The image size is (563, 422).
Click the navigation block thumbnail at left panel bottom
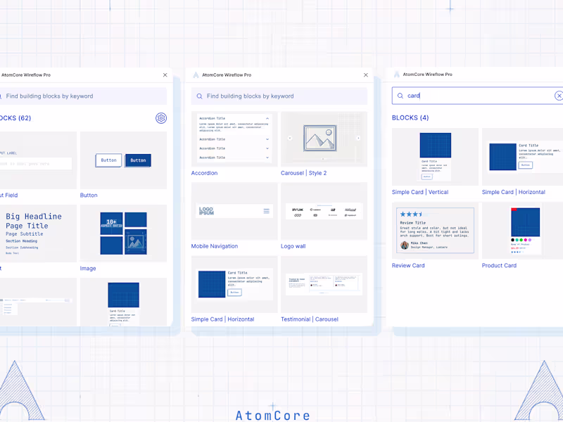38,302
